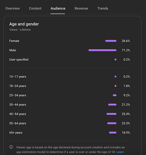Screen dimensions: 146x155
Task: Click the 21.2% value
Action: [x=126, y=104]
